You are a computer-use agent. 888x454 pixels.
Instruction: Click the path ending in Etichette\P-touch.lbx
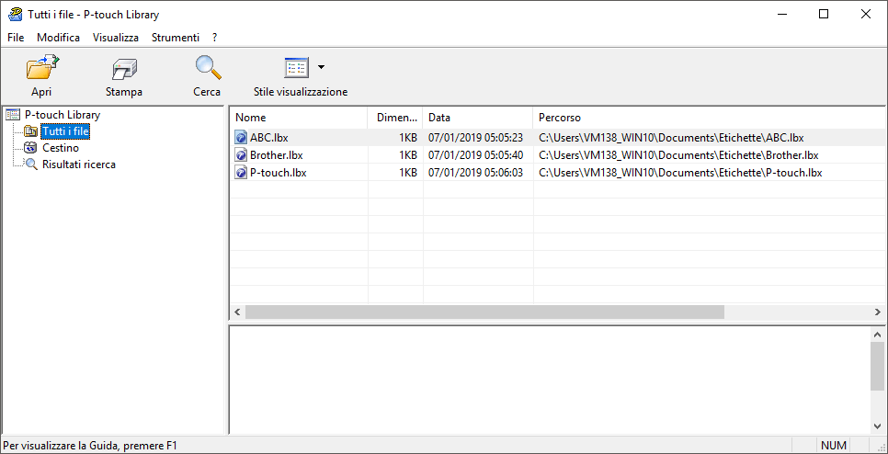(680, 173)
